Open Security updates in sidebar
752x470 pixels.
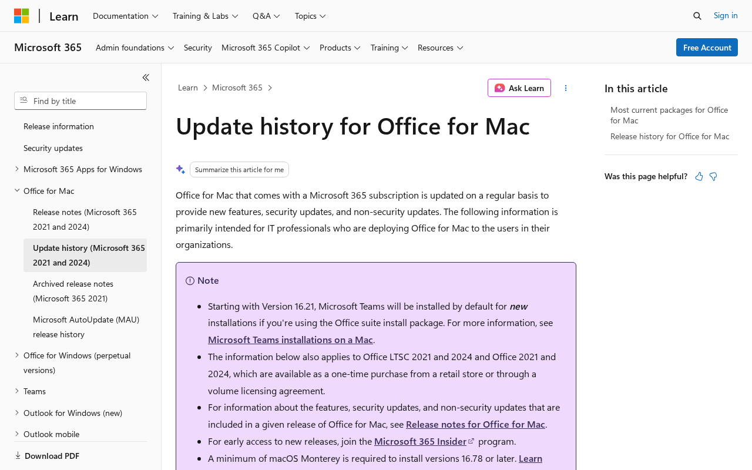click(x=53, y=148)
